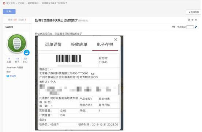Click the blue flask badge on avatar
202x132 pixels.
[27, 53]
